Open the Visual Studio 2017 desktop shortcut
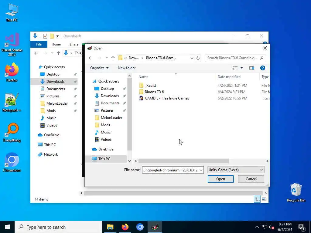This screenshot has width=311, height=233. 12,45
